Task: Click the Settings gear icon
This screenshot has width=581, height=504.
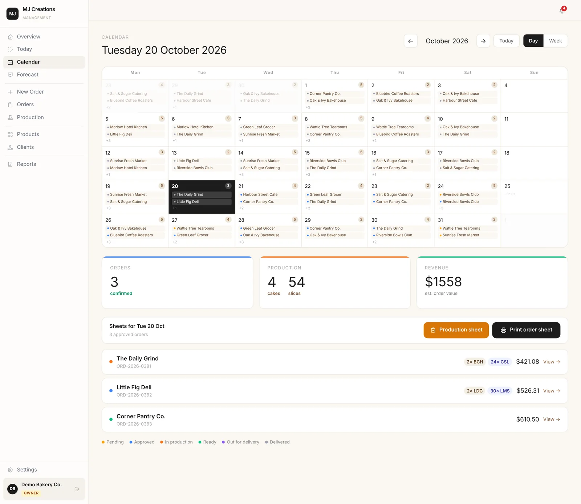Action: [x=10, y=470]
